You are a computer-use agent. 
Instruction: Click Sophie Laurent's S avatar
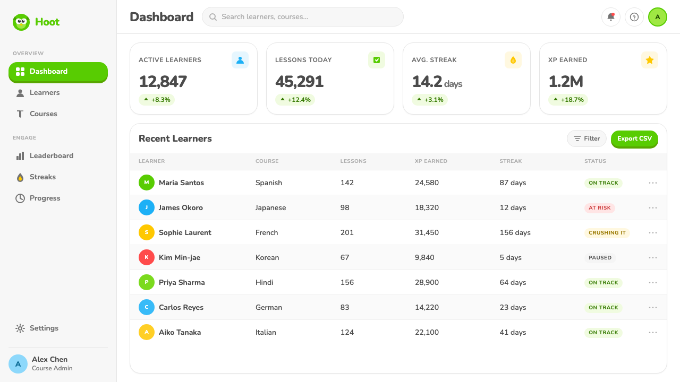point(147,232)
